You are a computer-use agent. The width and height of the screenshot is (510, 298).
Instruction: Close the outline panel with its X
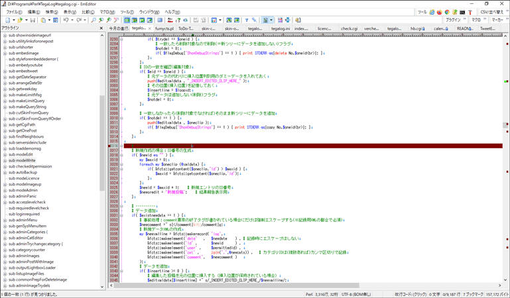pyautogui.click(x=101, y=28)
